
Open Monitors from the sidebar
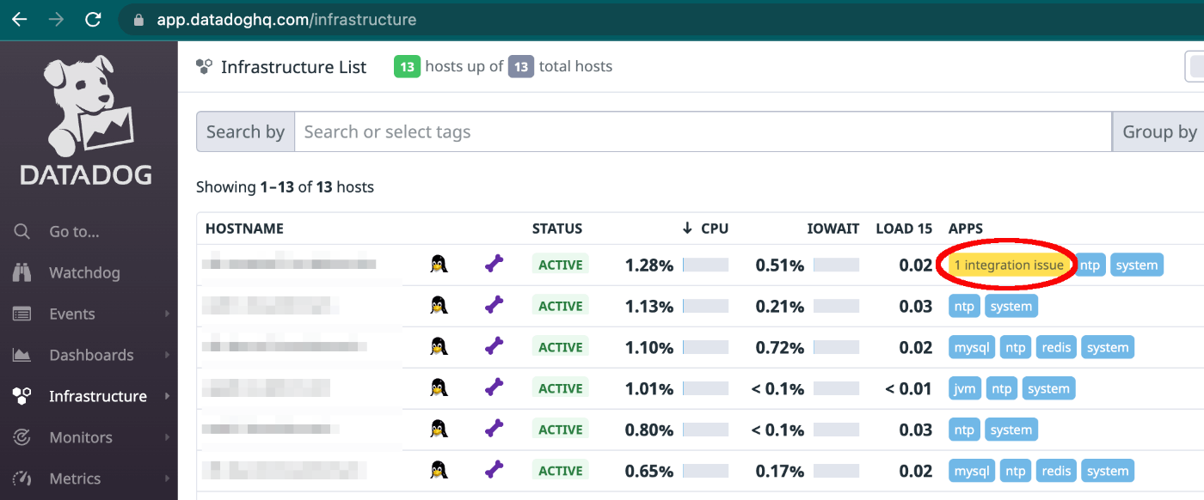point(81,437)
